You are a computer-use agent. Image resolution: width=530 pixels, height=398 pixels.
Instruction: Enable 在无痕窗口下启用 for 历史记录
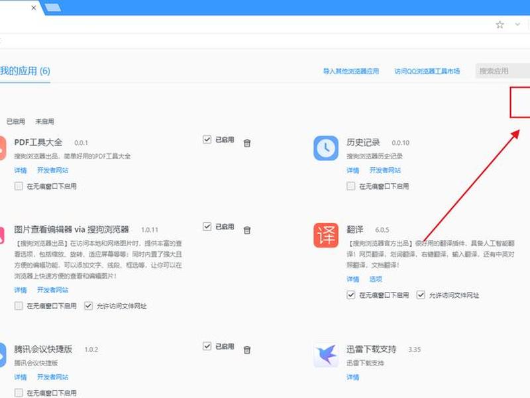[x=351, y=186]
